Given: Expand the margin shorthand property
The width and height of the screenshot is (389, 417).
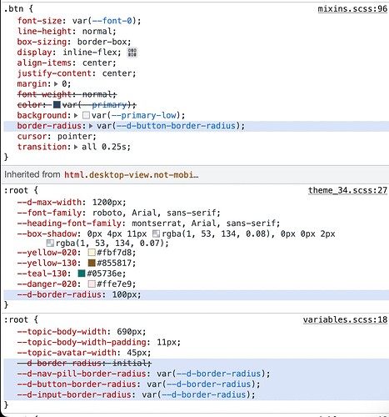Looking at the screenshot, I should coord(56,83).
